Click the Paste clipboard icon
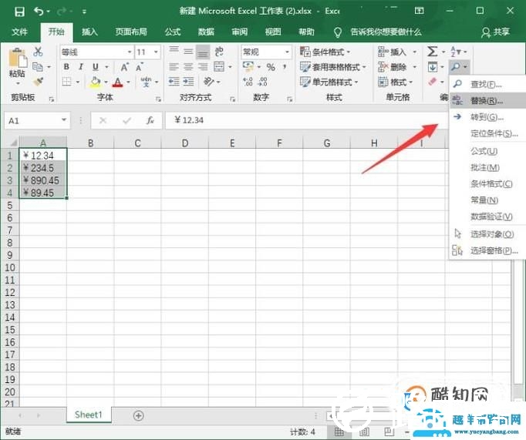The image size is (526, 440). click(18, 58)
